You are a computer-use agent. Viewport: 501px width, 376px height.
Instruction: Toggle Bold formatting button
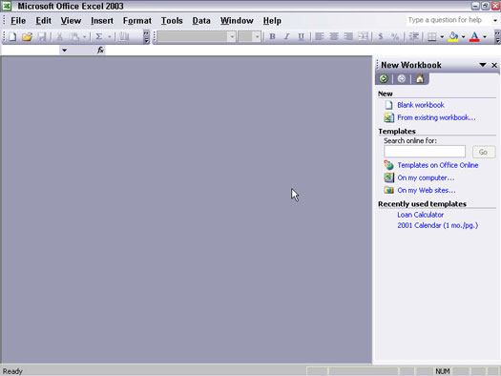point(272,36)
